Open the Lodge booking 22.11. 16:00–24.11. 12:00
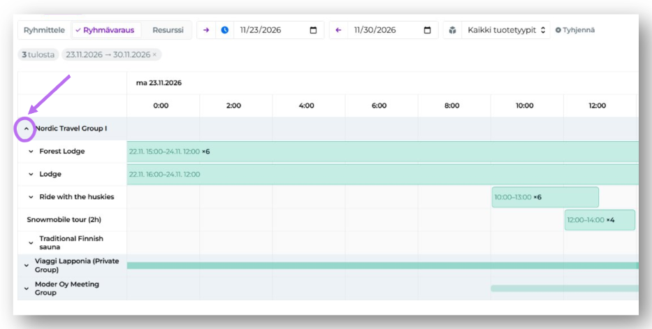The image size is (652, 329). (382, 175)
